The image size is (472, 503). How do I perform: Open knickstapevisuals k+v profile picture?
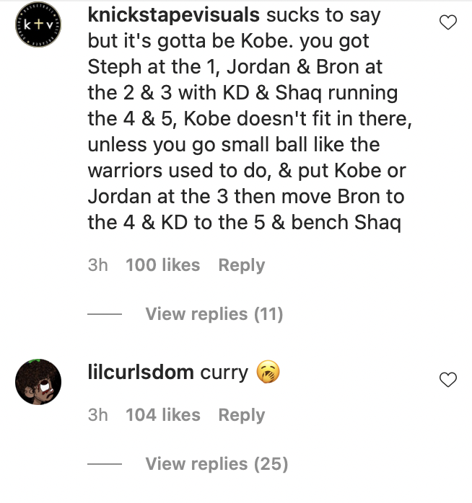coord(38,25)
